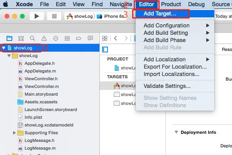Screen dimensions: 232x155
Task: Go forward in editor history
Action: [126, 38]
